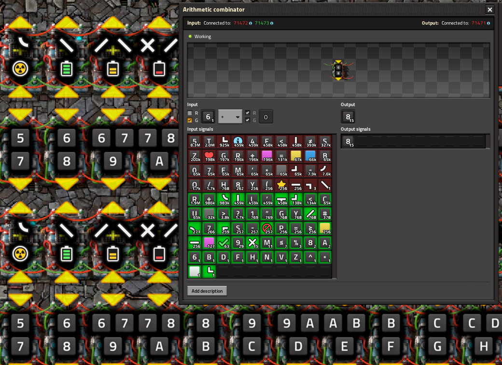Viewport: 502px width, 365px height.
Task: Select the divide signal showing 986k
Action: pos(209,200)
